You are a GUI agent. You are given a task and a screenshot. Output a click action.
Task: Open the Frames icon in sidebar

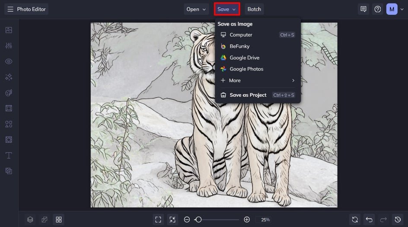click(9, 108)
